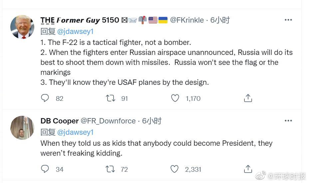Like DB Cooper's tweet with 2,331 likes

pyautogui.click(x=175, y=169)
